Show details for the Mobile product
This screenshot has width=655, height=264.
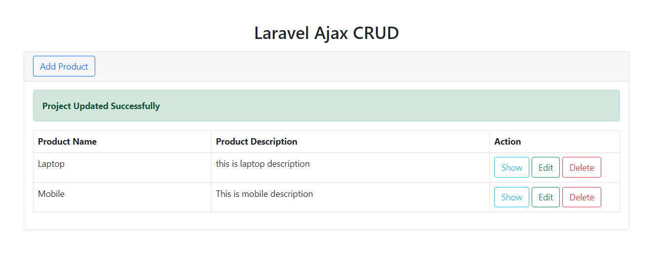pyautogui.click(x=511, y=197)
